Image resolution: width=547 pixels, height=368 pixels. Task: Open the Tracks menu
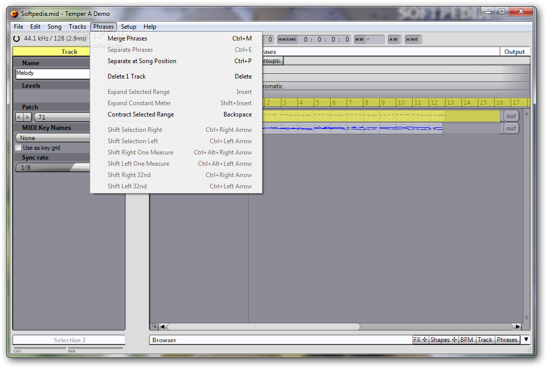(x=77, y=27)
